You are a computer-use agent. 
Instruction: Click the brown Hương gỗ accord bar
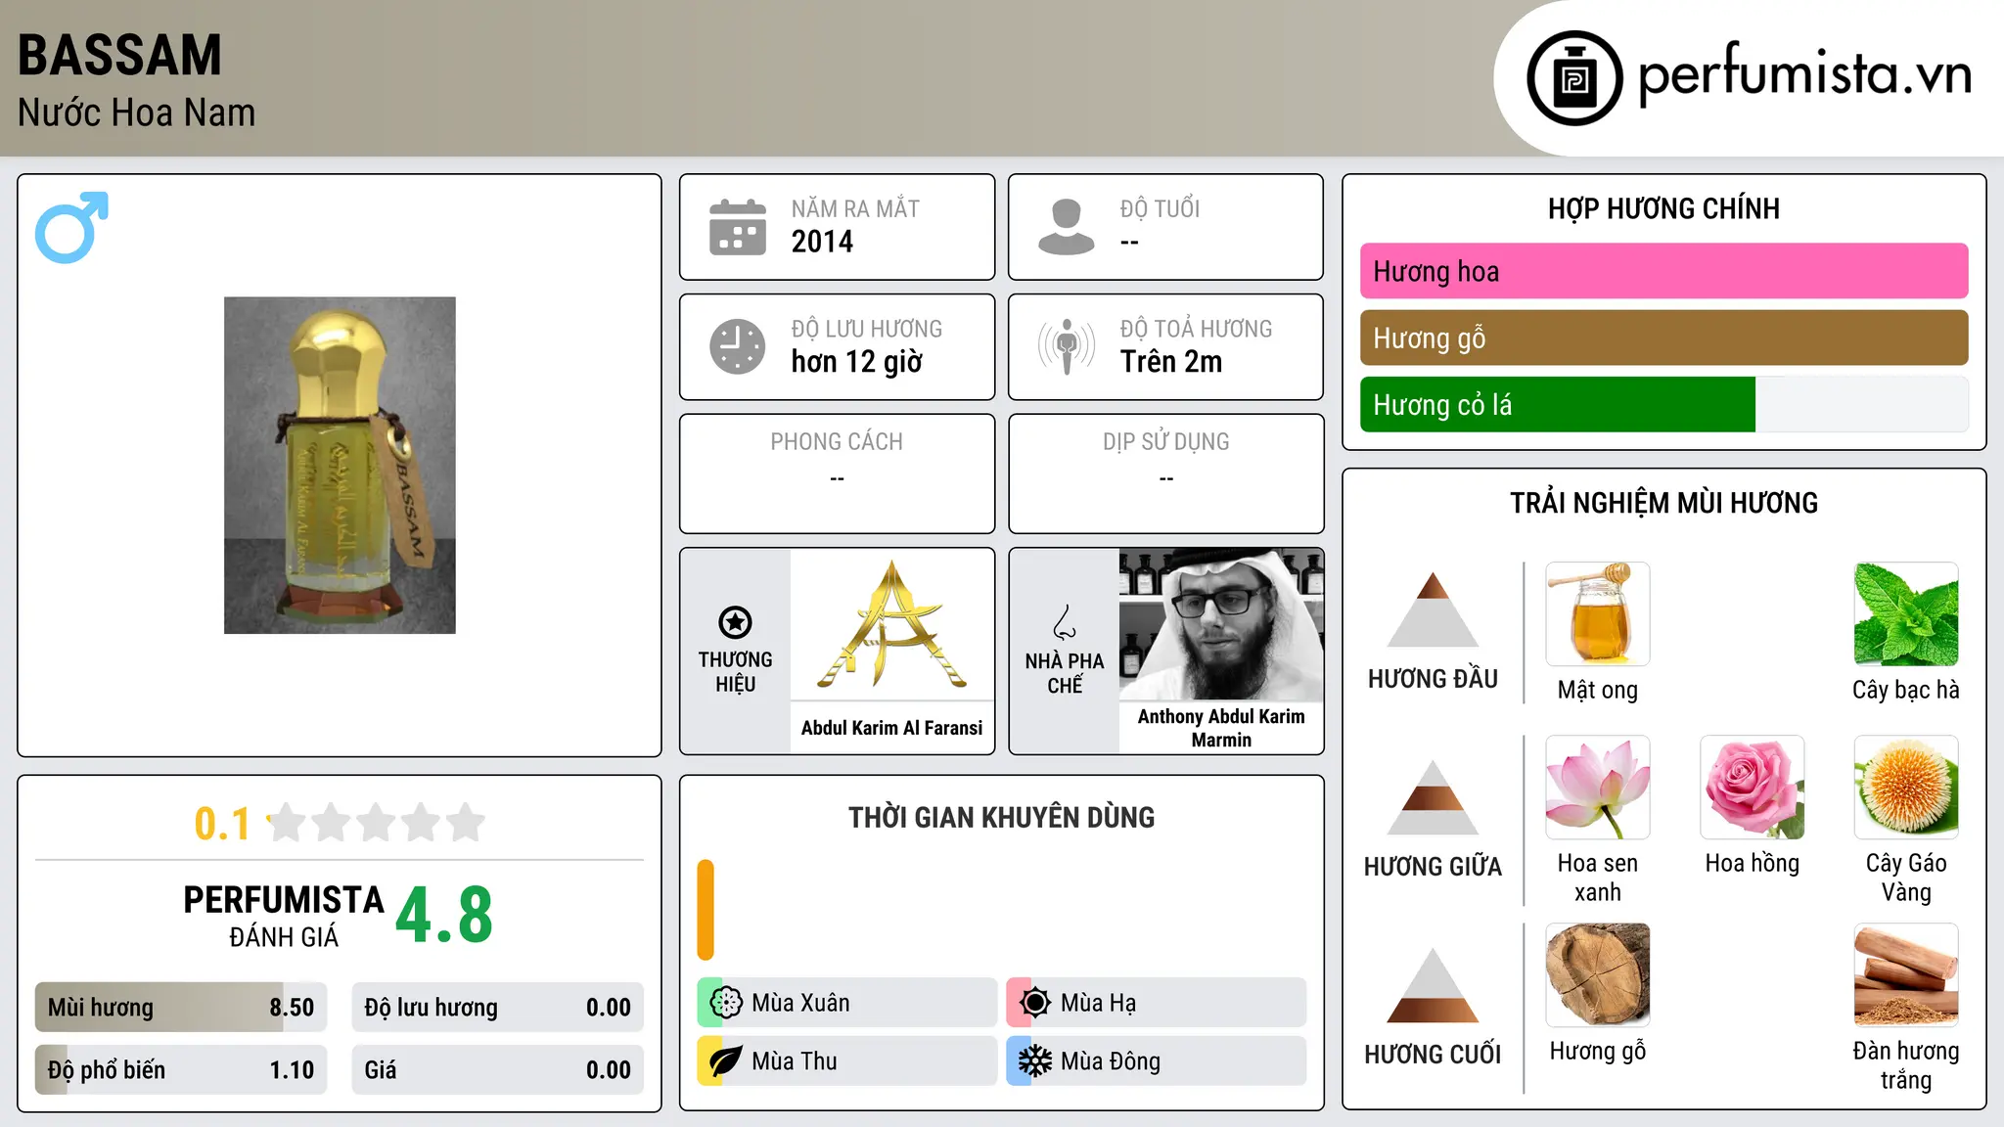1664,338
